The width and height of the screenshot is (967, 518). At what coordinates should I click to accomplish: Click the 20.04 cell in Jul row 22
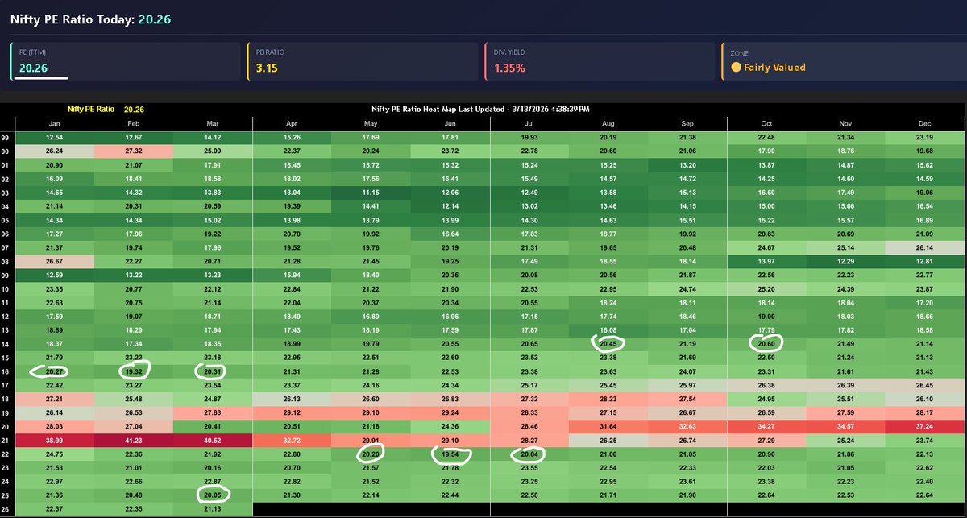coord(529,454)
